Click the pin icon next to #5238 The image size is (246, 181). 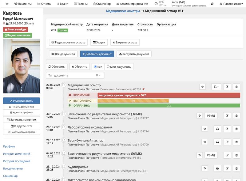pyautogui.click(x=143, y=89)
